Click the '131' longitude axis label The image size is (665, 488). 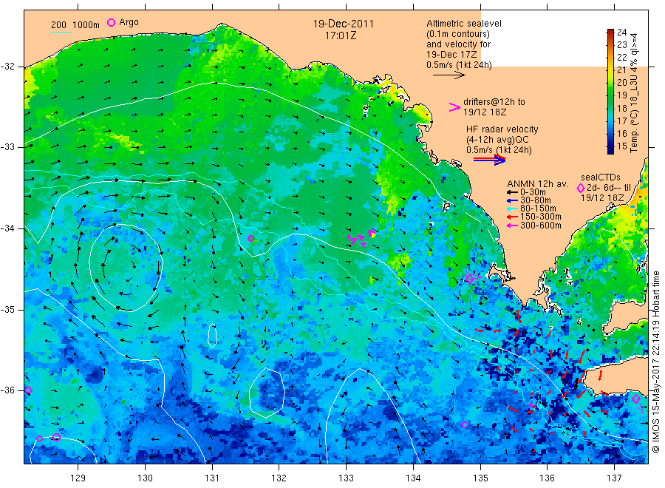tap(212, 478)
